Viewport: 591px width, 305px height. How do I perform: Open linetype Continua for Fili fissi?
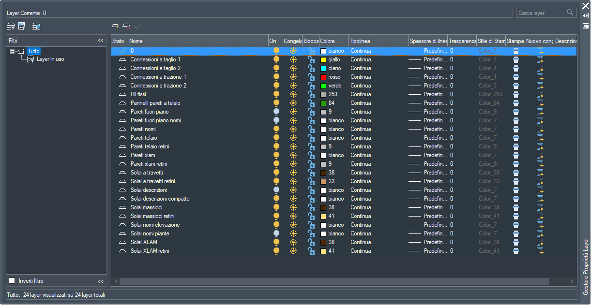361,94
